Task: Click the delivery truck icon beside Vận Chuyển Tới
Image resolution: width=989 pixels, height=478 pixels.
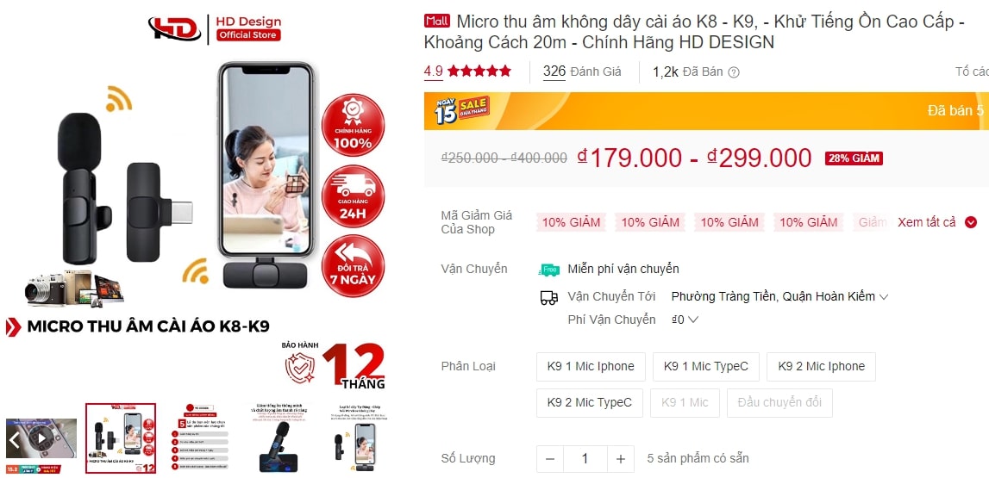Action: (x=548, y=297)
